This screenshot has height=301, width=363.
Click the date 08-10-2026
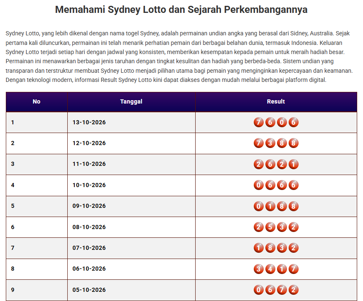point(89,227)
